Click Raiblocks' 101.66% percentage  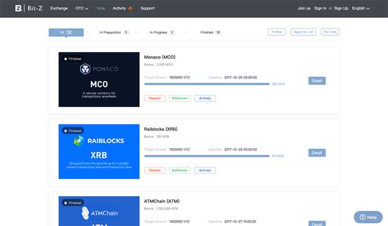tap(278, 156)
